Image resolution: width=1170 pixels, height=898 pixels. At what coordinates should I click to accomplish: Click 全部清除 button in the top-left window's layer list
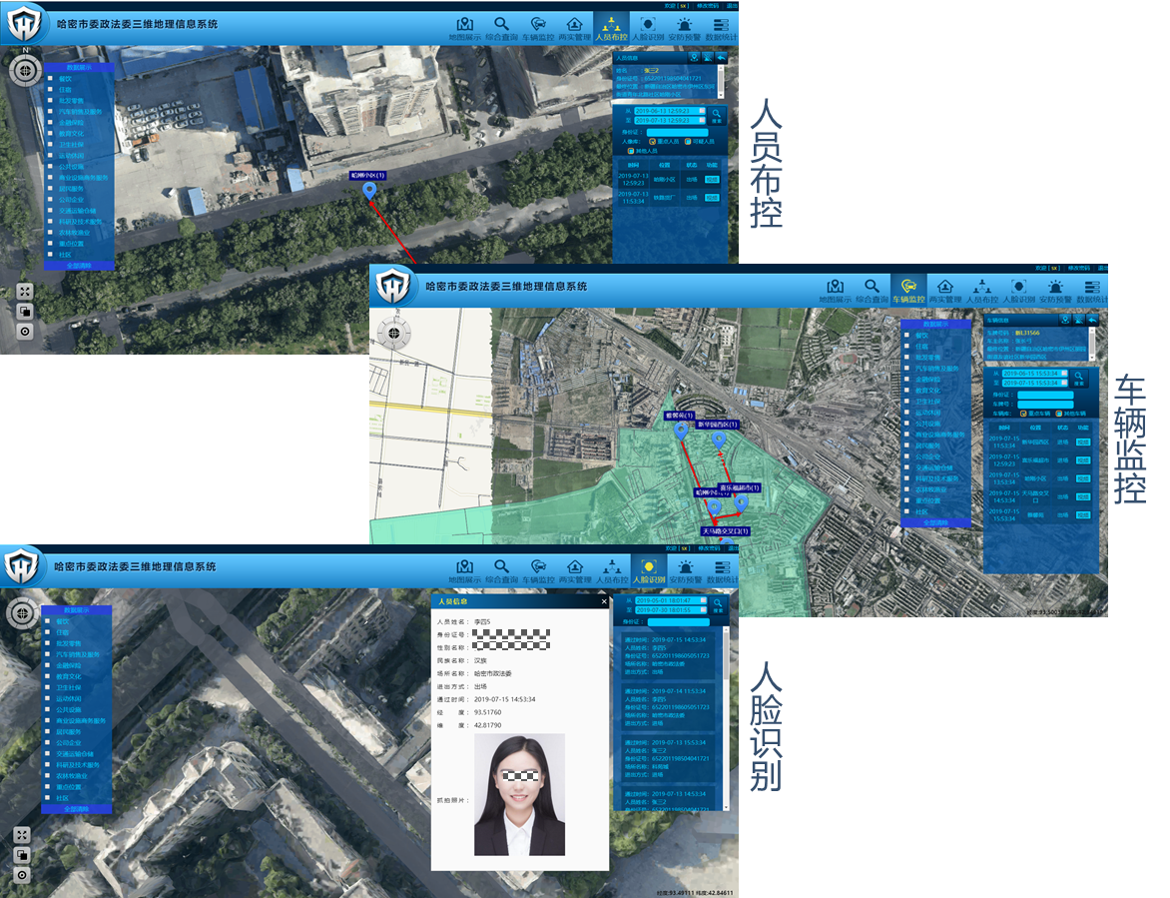pos(78,266)
